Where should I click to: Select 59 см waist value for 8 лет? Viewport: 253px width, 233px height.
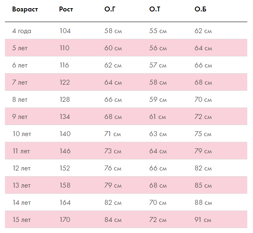click(x=158, y=99)
